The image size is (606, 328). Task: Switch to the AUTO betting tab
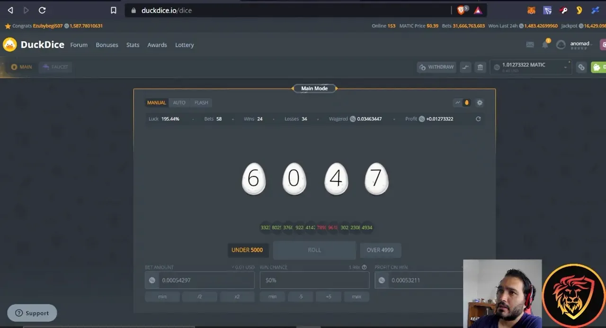pyautogui.click(x=179, y=102)
